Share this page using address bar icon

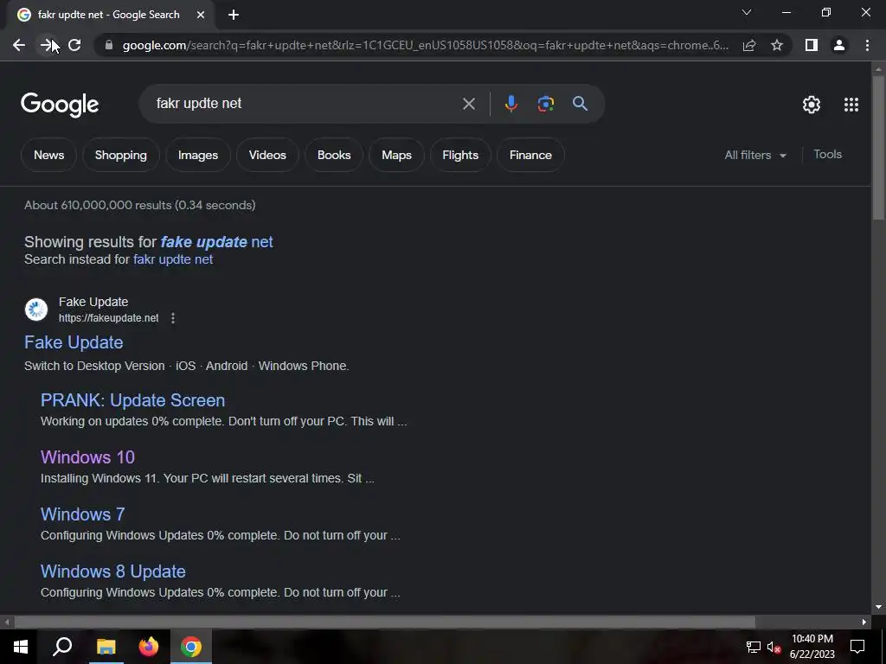(x=749, y=45)
